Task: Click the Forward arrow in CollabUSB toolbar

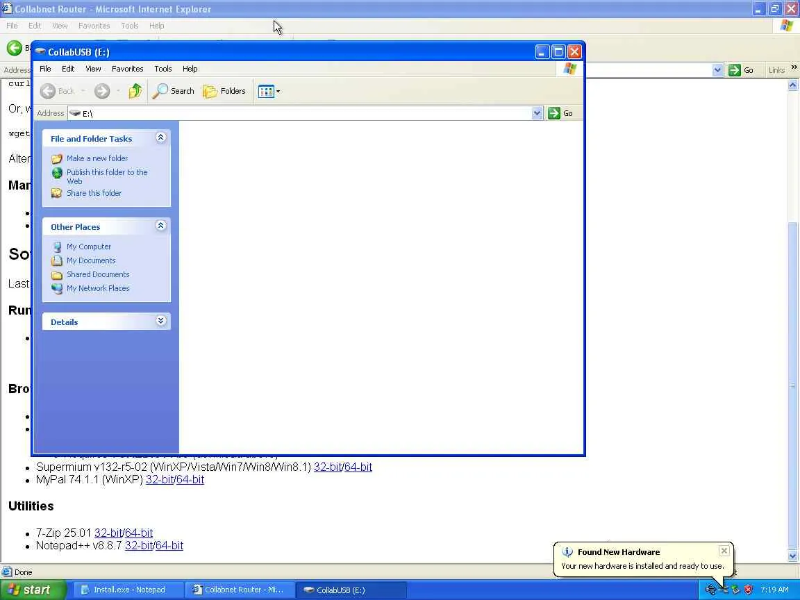Action: pyautogui.click(x=102, y=91)
